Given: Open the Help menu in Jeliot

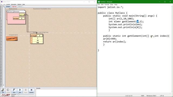Looking at the screenshot, I should pyautogui.click(x=24, y=4).
